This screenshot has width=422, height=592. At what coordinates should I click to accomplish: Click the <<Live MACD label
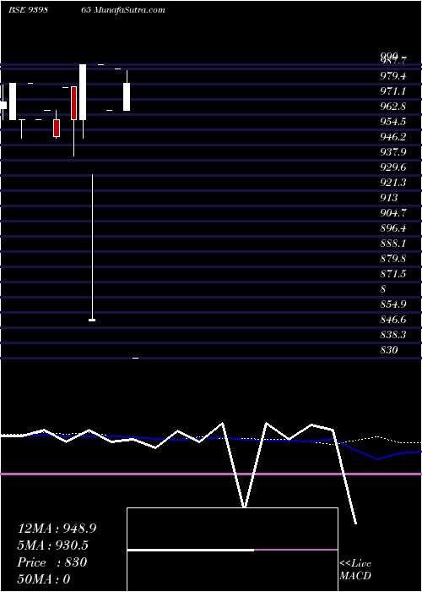pos(355,570)
